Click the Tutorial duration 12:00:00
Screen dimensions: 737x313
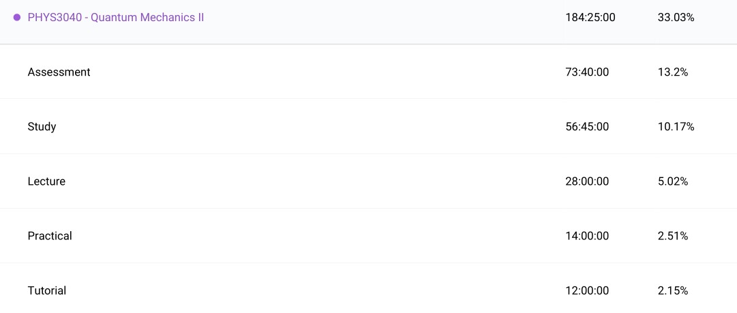click(x=587, y=290)
